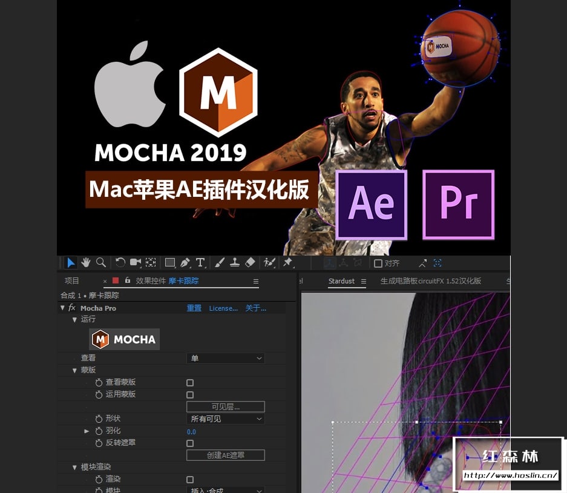Click the stopwatch for 渲染

(x=99, y=479)
